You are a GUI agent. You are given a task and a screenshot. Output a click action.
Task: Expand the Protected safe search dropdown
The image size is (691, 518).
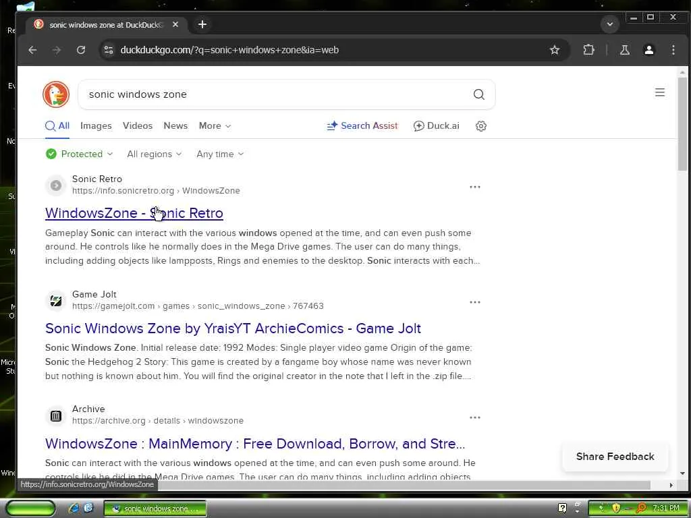pos(80,154)
